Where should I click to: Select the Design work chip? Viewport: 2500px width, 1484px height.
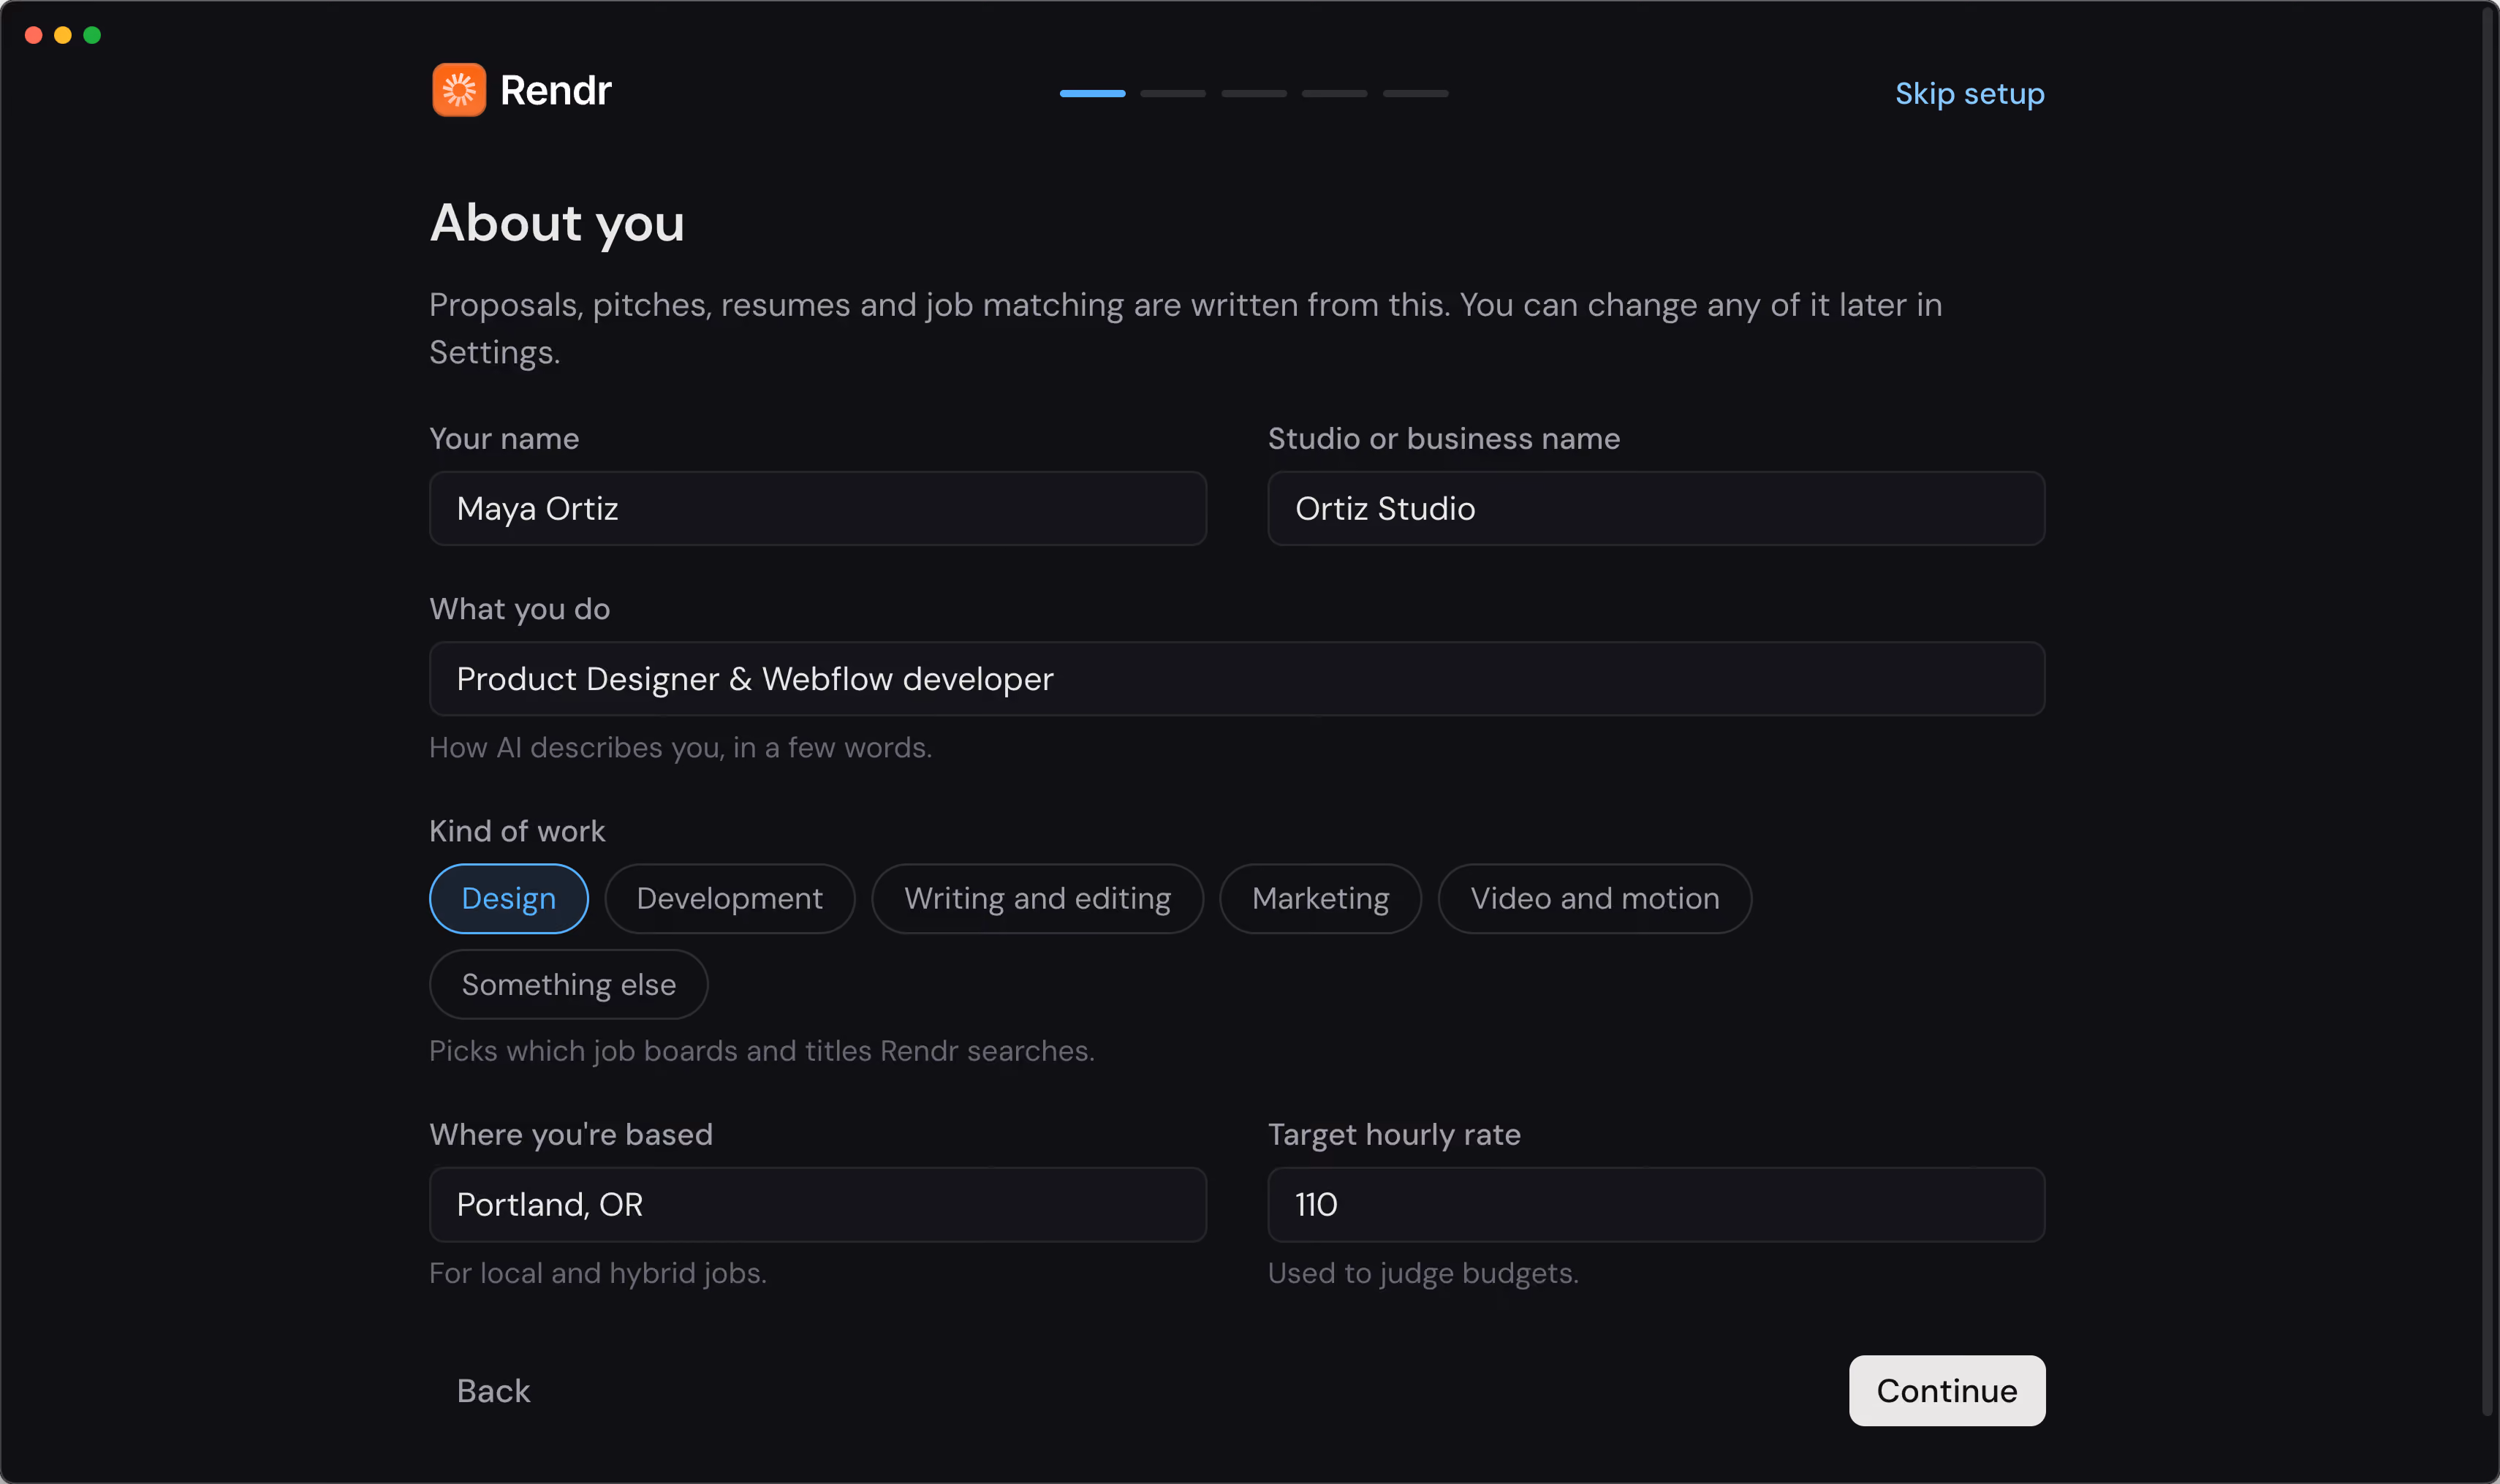click(x=508, y=898)
